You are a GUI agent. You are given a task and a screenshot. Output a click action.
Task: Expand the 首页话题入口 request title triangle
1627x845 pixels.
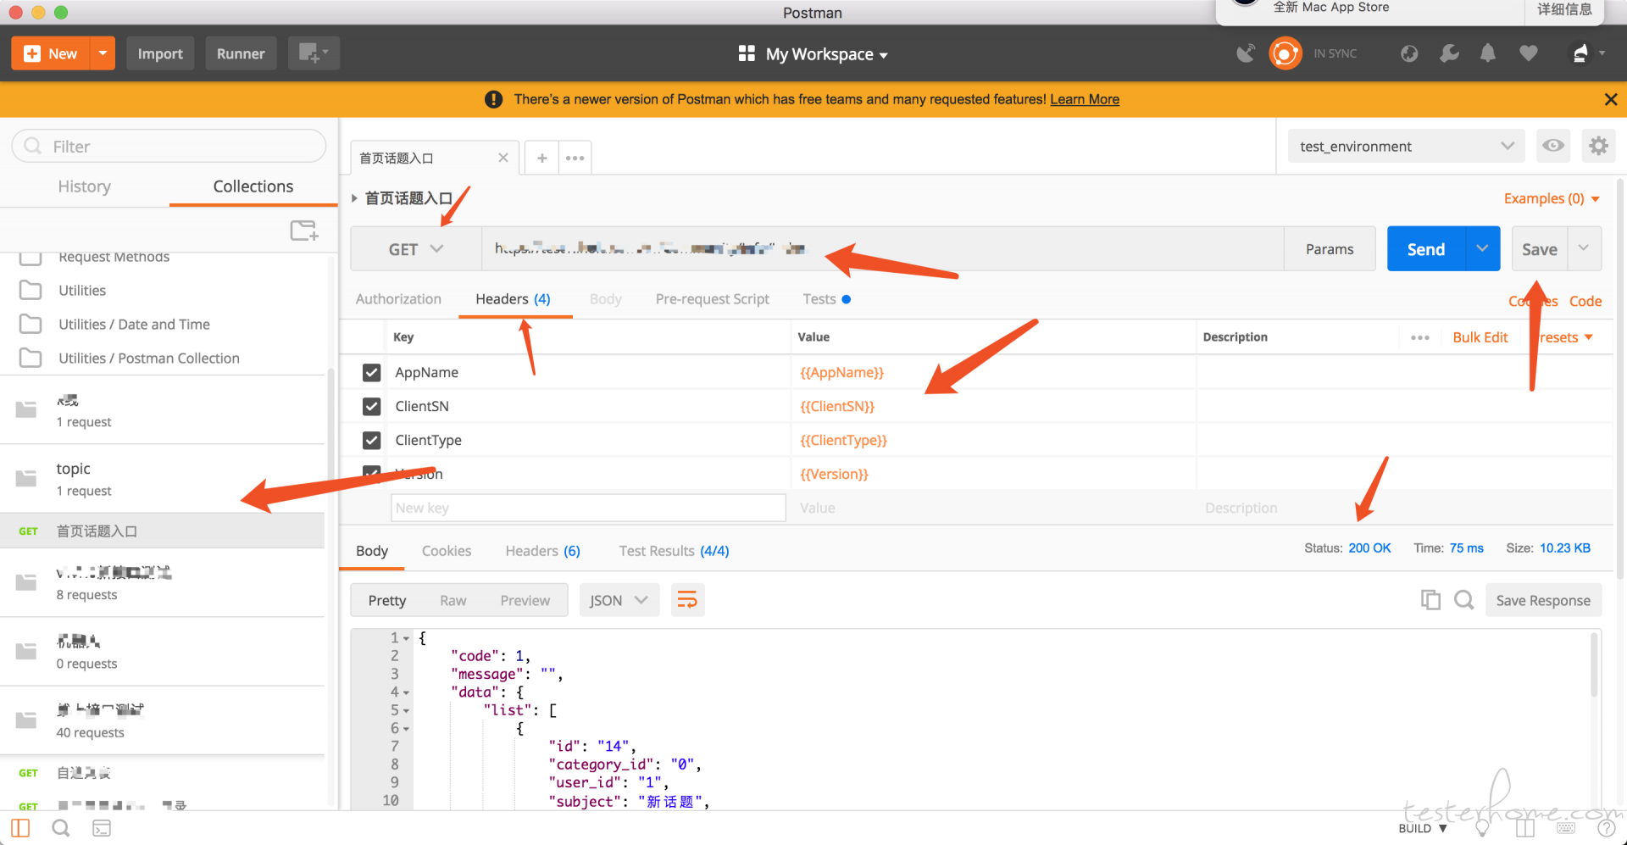[x=354, y=198]
